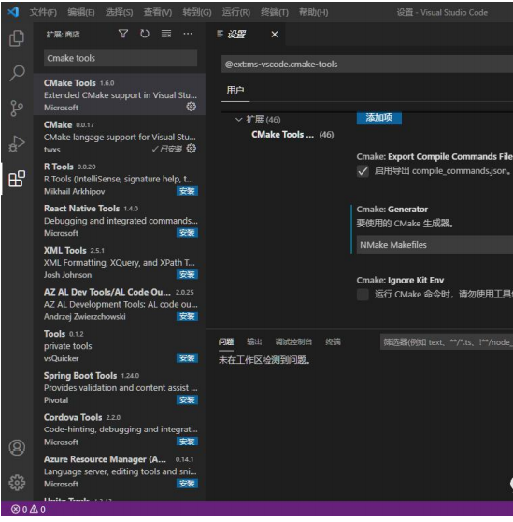Click the settings search field @ext:ms-vscode.cmake-tools
Image resolution: width=513 pixels, height=522 pixels.
pos(367,65)
